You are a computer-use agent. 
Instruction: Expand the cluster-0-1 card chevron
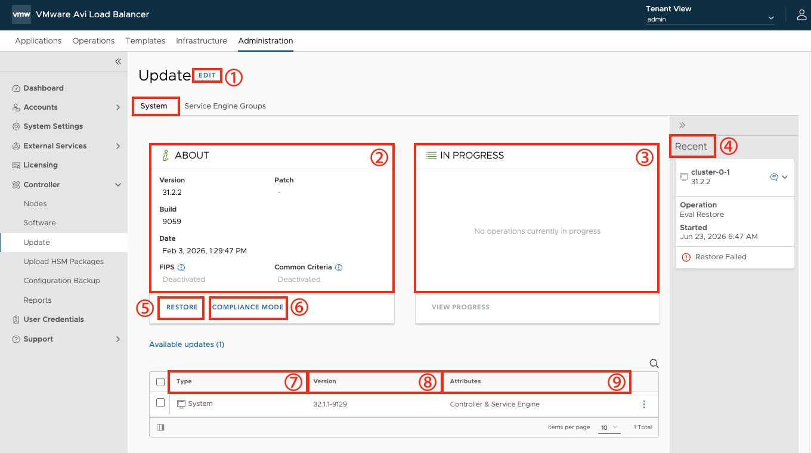(x=785, y=177)
